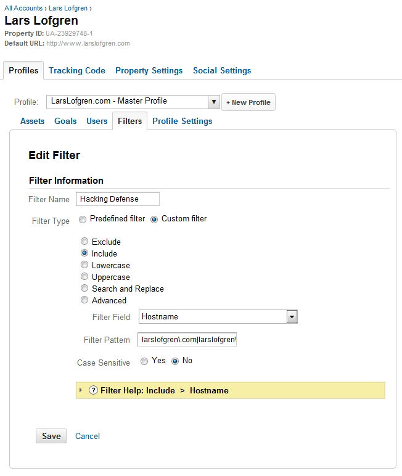Select the Predefined filter radio button
Screen dimensions: 402x476
(83, 219)
